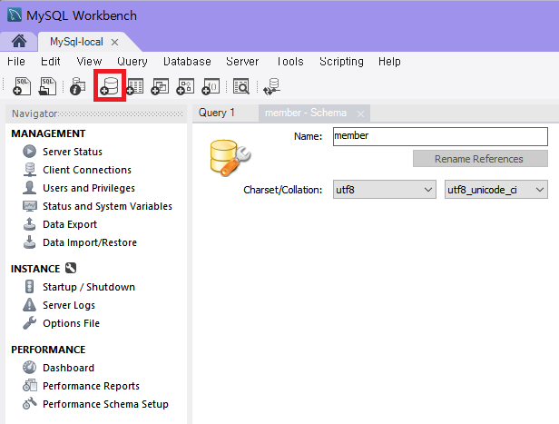Click the schema Name input field

440,136
